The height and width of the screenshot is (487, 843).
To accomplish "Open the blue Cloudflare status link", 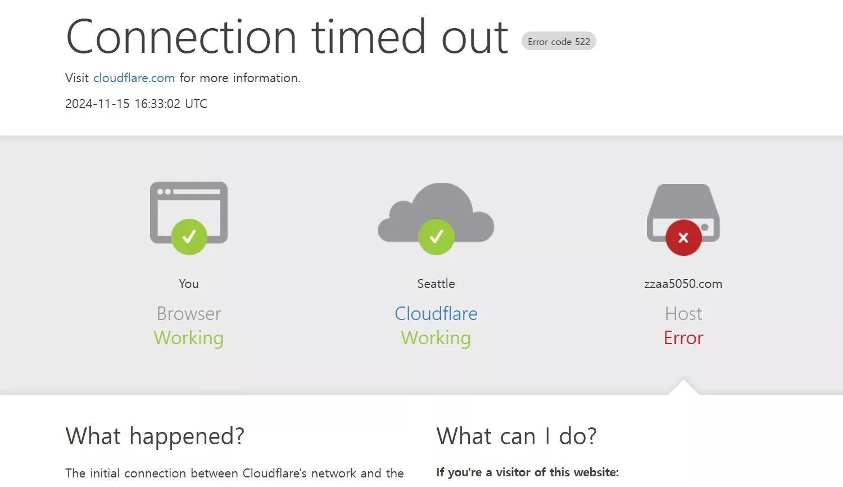I will pos(436,313).
